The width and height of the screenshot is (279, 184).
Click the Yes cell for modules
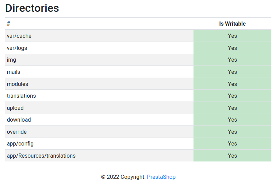pos(232,84)
